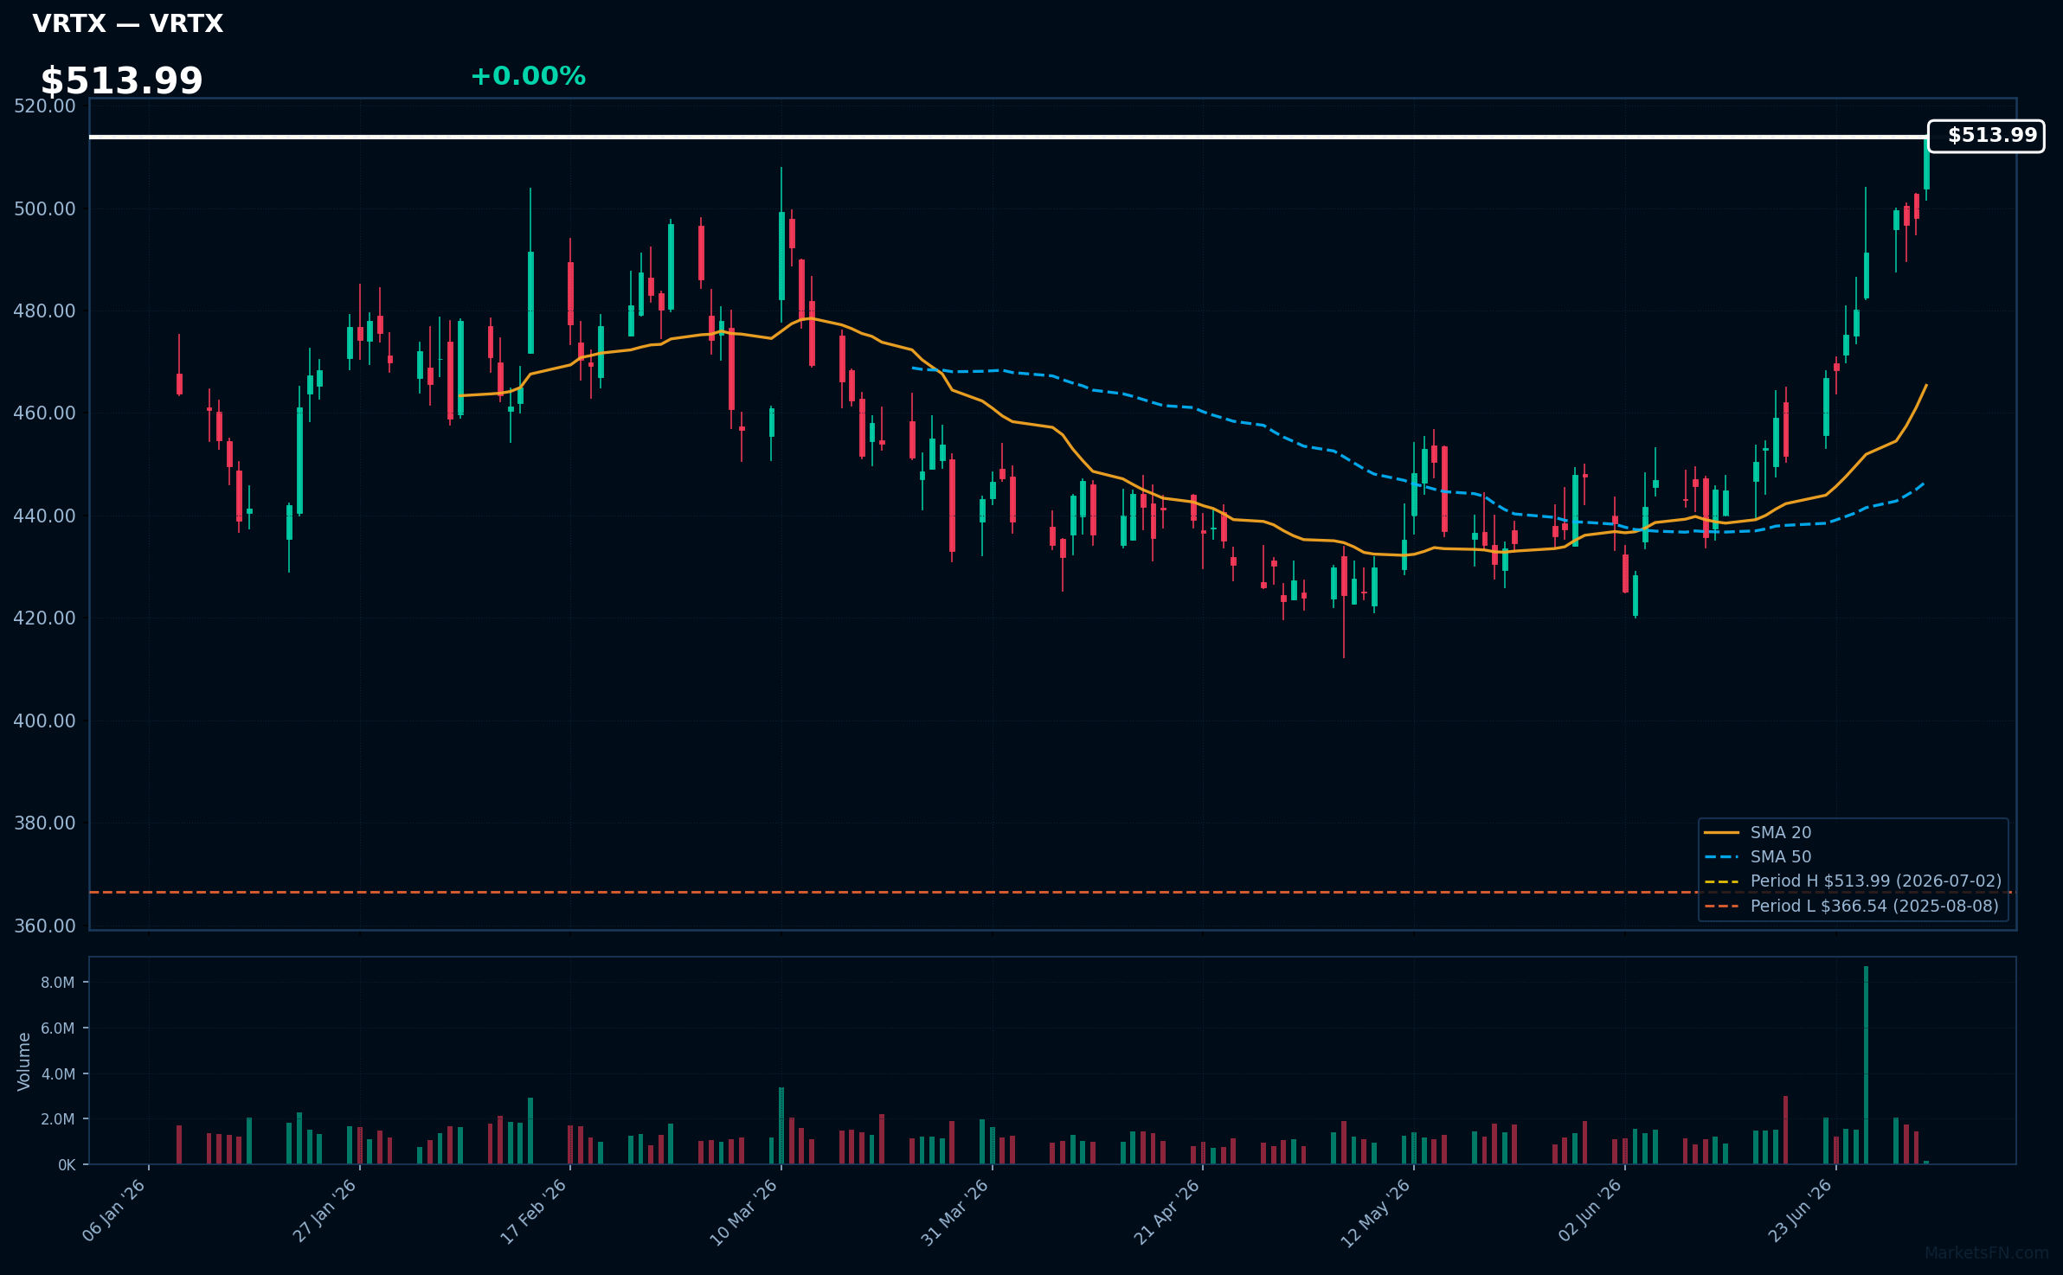Click the 500.00 y-axis label
The image size is (2063, 1275).
click(45, 209)
